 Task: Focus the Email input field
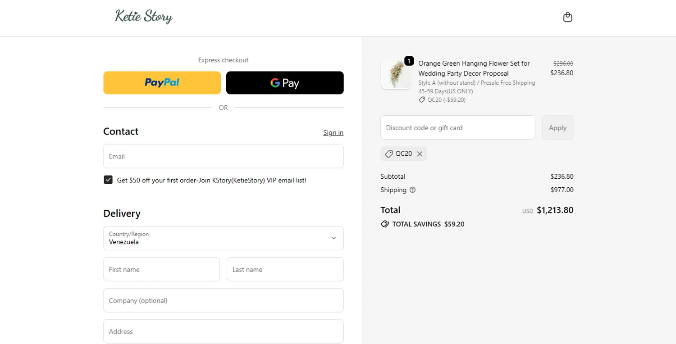224,156
